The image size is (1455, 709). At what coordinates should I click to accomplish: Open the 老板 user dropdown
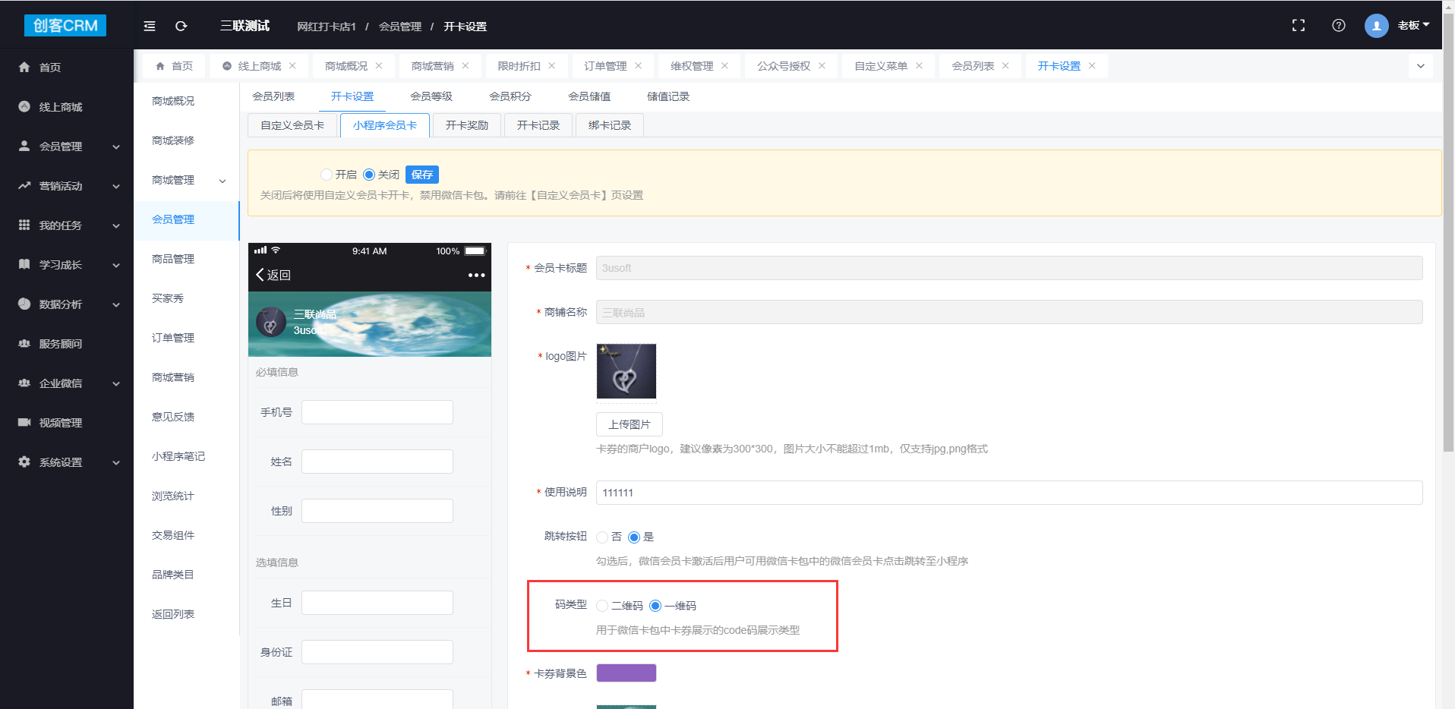(x=1413, y=25)
